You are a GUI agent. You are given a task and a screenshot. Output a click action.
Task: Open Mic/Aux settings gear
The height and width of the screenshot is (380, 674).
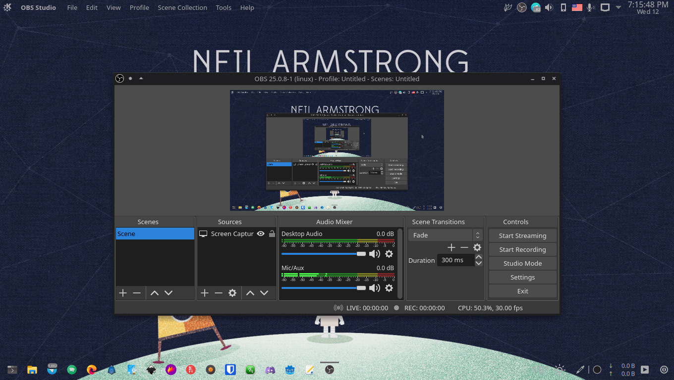pos(389,288)
